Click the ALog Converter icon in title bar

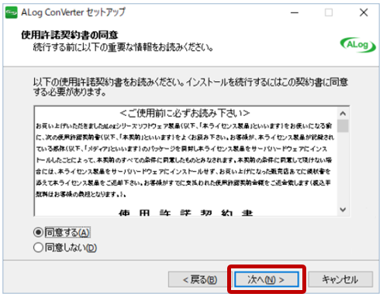click(12, 12)
